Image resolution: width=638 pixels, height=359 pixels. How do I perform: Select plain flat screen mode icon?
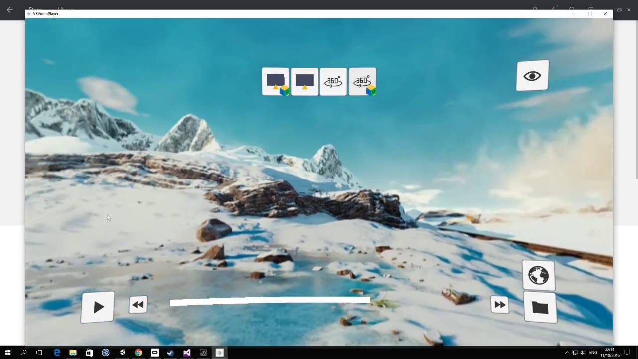point(304,82)
